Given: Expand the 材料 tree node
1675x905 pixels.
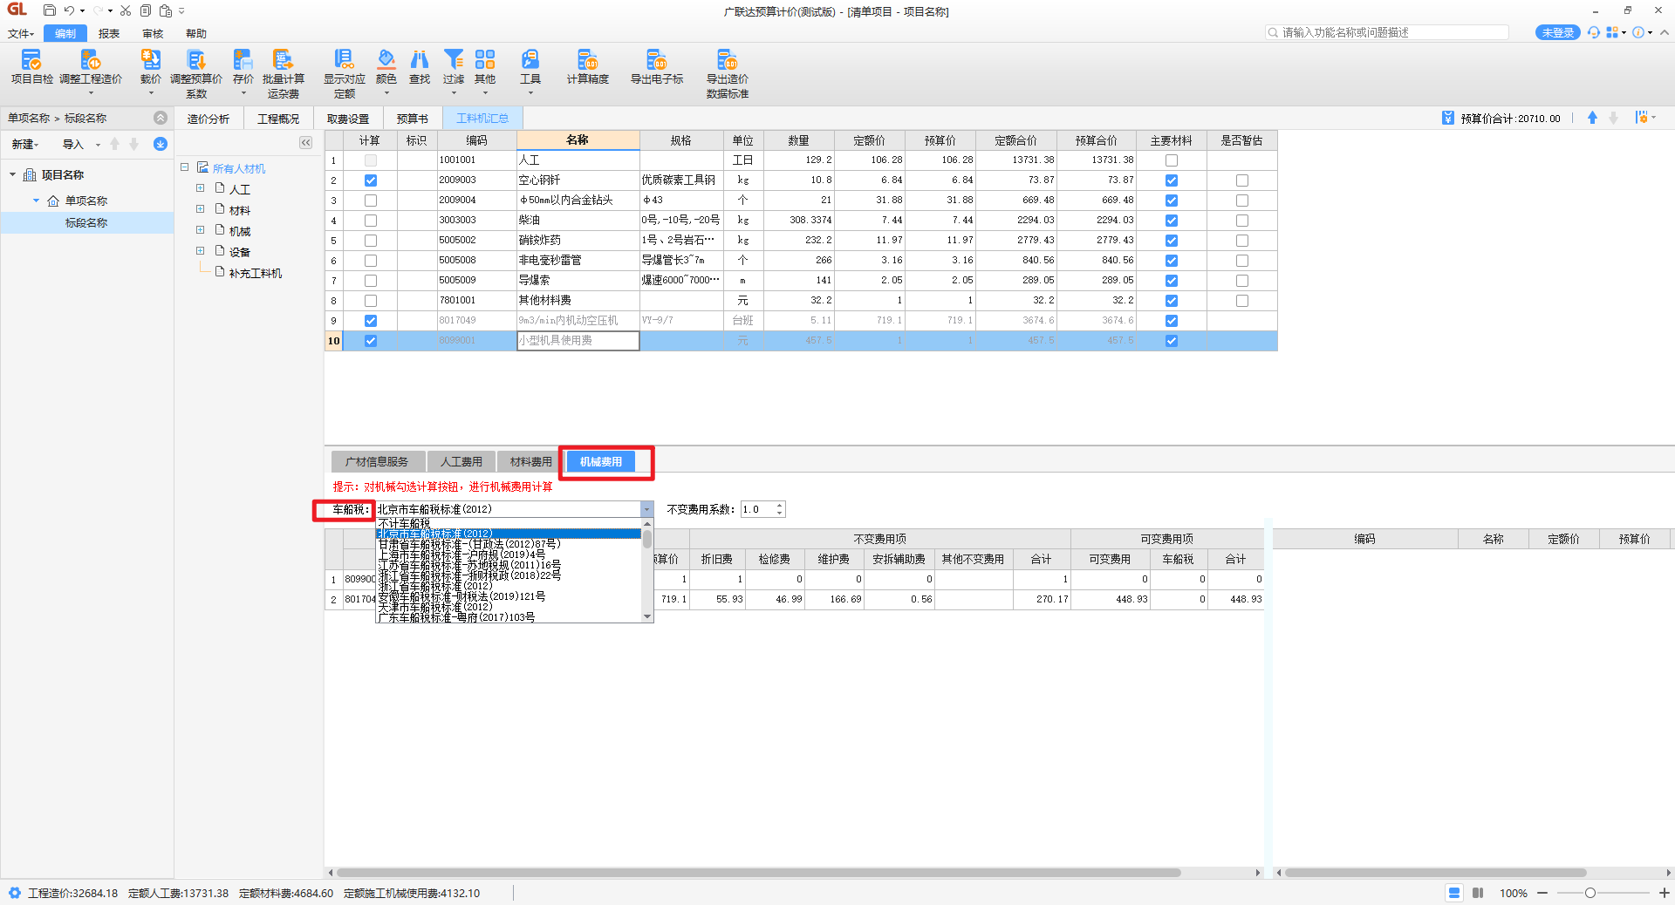Looking at the screenshot, I should 200,209.
